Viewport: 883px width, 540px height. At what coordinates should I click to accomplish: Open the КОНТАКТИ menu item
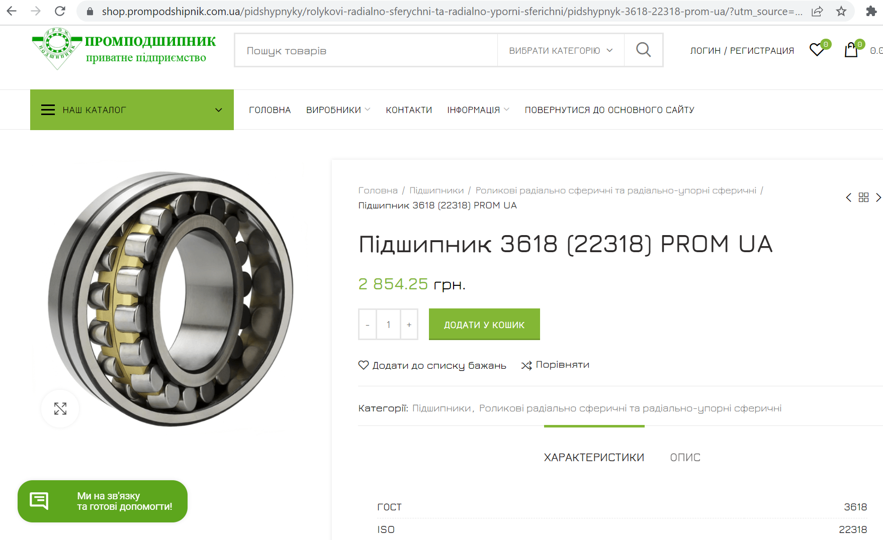[409, 110]
